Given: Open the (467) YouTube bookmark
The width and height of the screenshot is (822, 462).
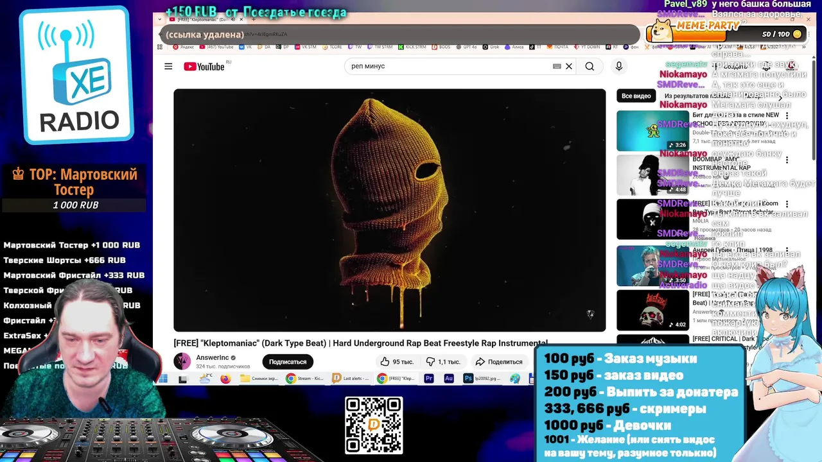Looking at the screenshot, I should click(216, 47).
